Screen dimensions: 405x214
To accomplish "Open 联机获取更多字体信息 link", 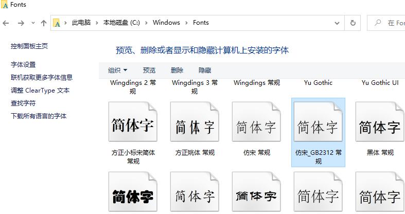I will [x=42, y=78].
